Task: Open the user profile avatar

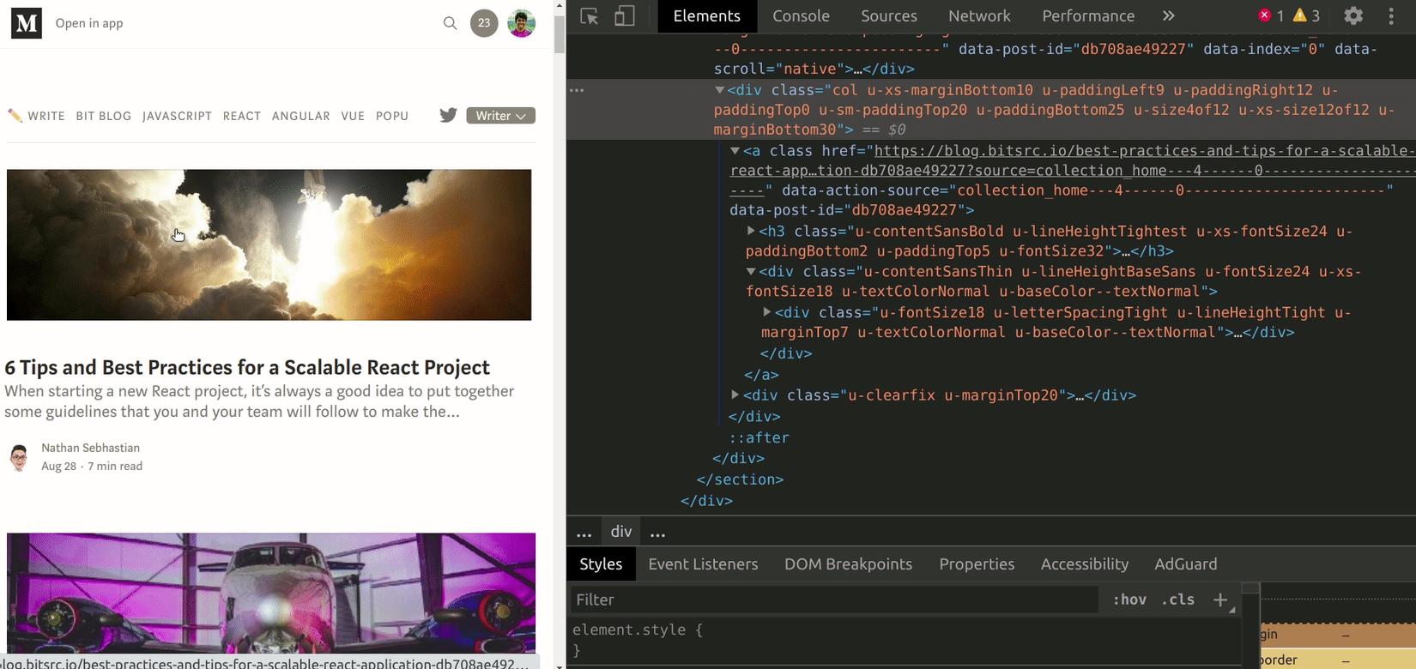Action: pos(521,23)
